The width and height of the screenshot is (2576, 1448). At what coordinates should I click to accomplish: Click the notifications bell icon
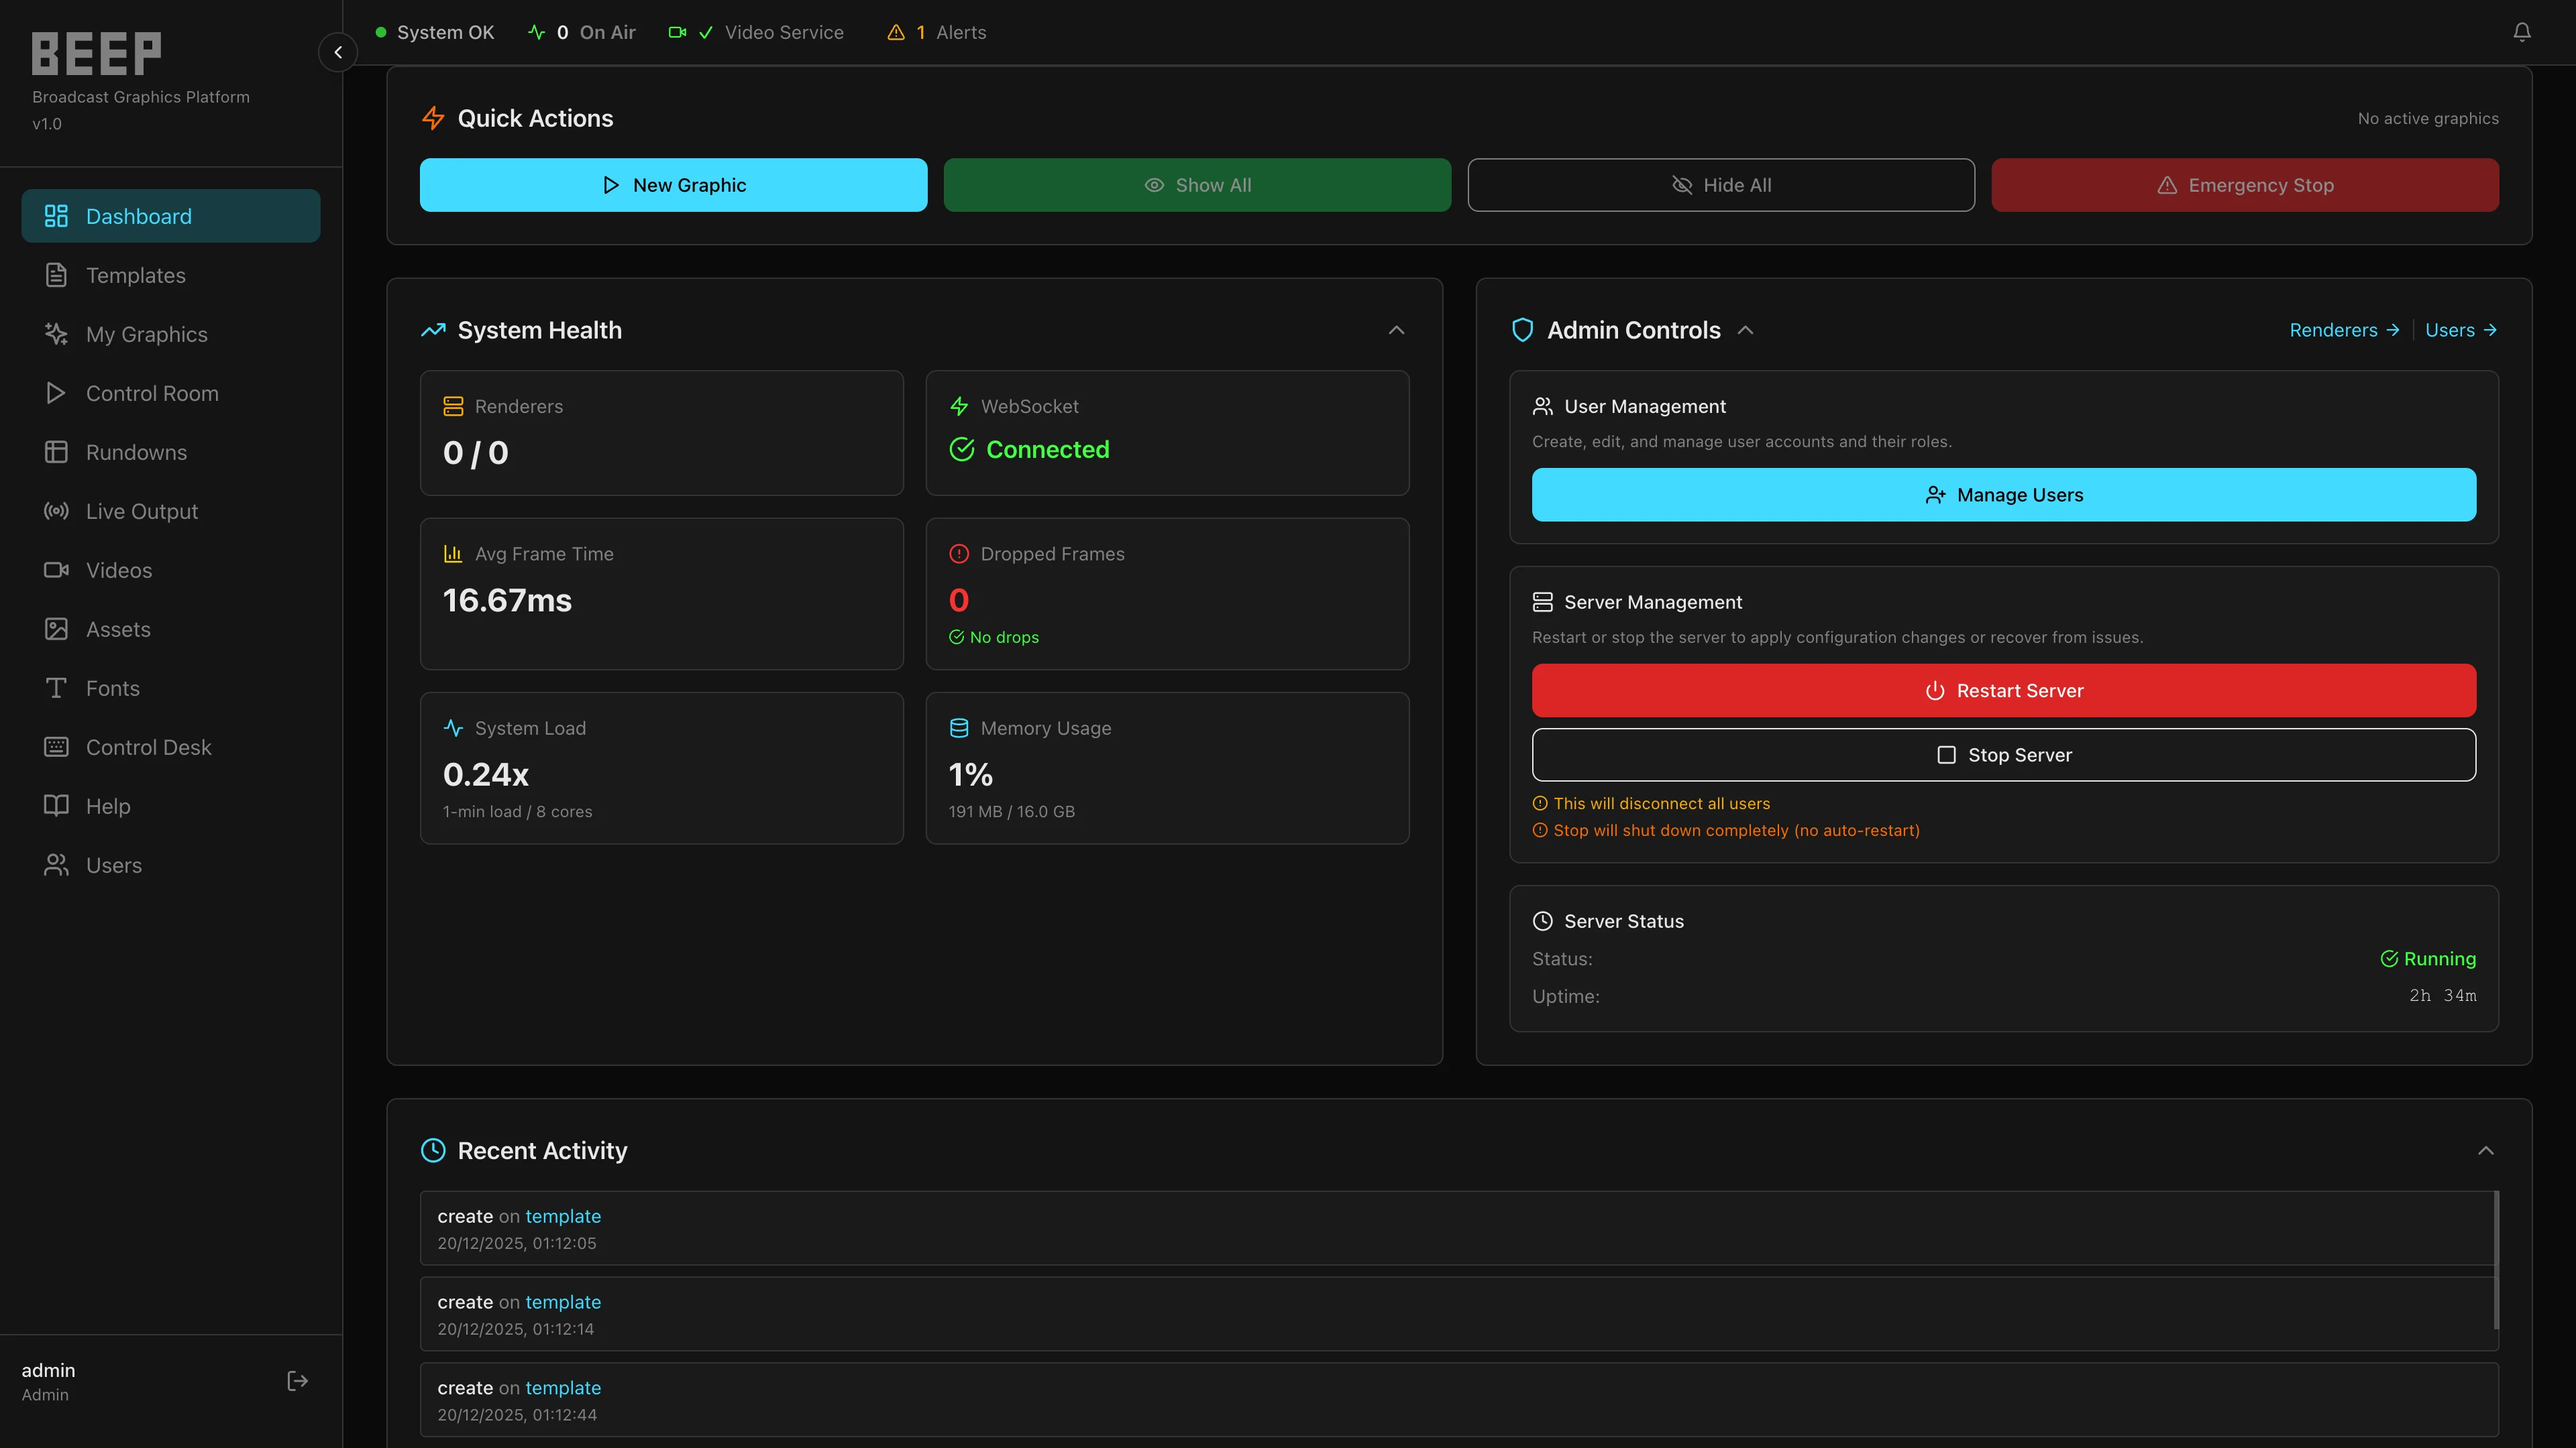(2521, 32)
